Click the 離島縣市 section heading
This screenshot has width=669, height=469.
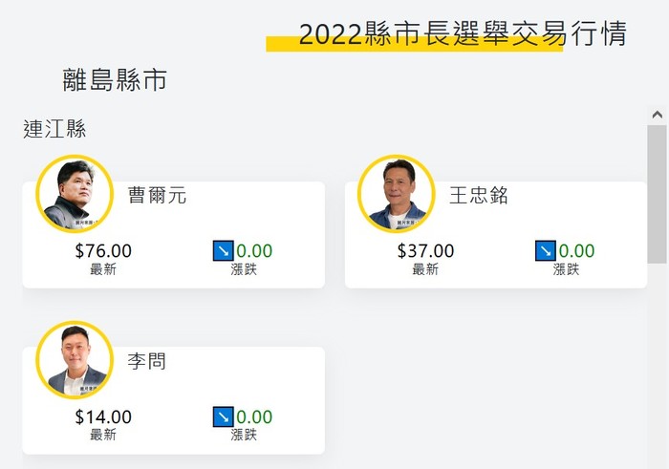(115, 79)
